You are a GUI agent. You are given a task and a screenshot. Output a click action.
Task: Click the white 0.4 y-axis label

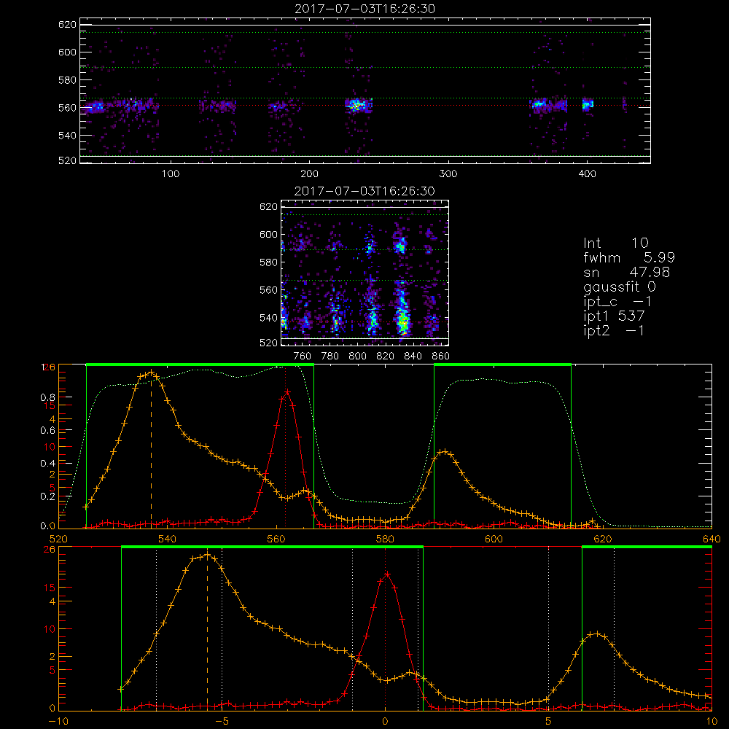coord(48,464)
